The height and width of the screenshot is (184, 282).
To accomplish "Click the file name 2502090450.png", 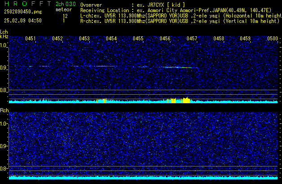I will tap(23, 12).
